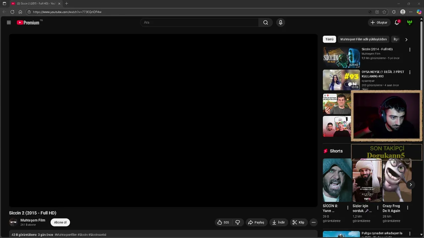Show next filter chips with the arrow
This screenshot has width=424, height=238.
pos(406,39)
